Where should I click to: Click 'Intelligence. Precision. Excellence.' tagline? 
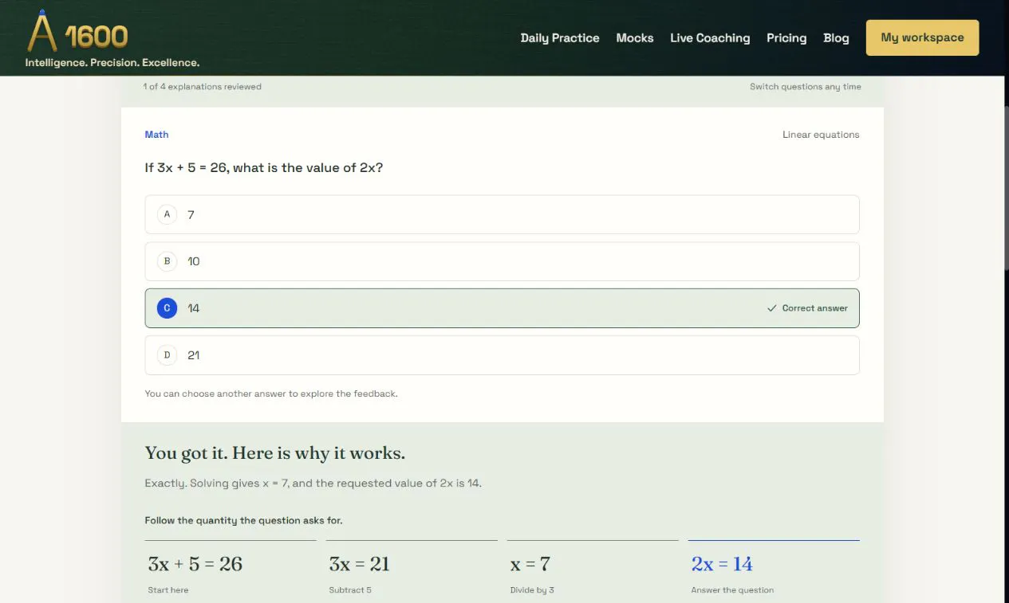click(x=112, y=62)
